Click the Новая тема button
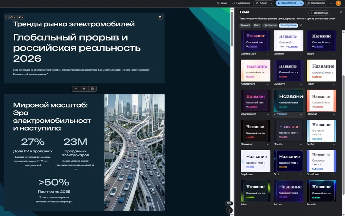Viewport: 345px width, 216px height. point(319,13)
